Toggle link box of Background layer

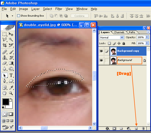click(x=107, y=60)
